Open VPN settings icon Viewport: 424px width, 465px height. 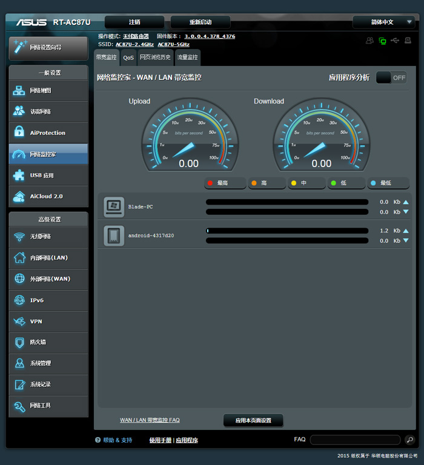tap(19, 321)
